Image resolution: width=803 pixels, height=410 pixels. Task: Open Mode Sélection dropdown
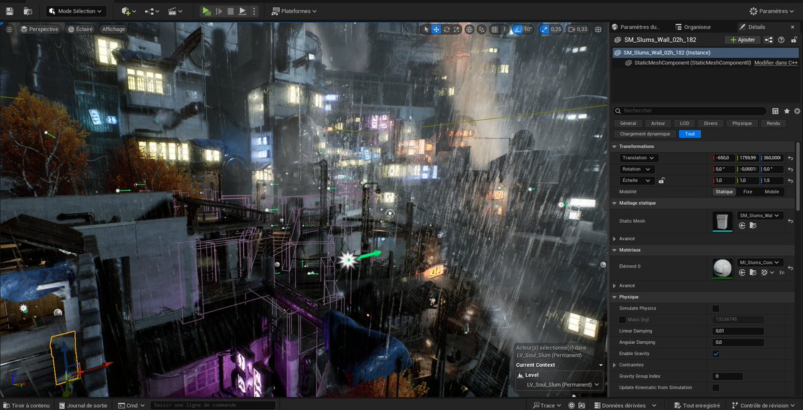pos(76,11)
